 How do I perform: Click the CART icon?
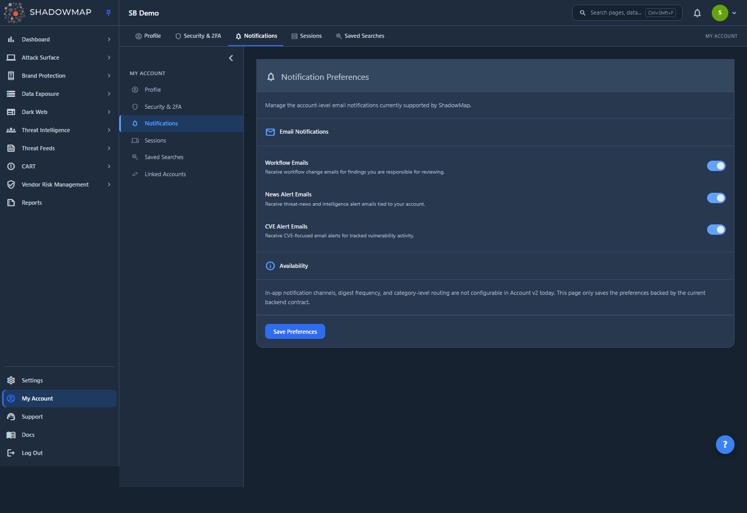11,166
